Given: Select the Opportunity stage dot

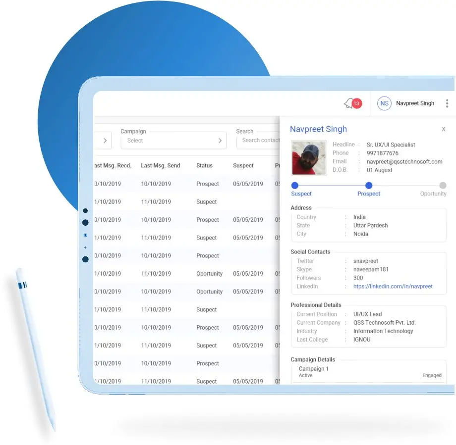Looking at the screenshot, I should 443,186.
